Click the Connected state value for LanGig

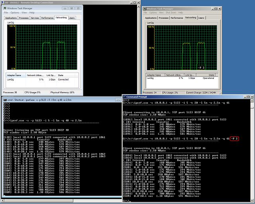[x=63, y=80]
